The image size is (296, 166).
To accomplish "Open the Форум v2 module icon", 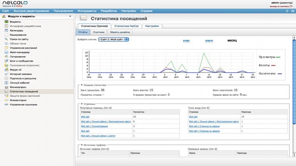I will 6,70.
